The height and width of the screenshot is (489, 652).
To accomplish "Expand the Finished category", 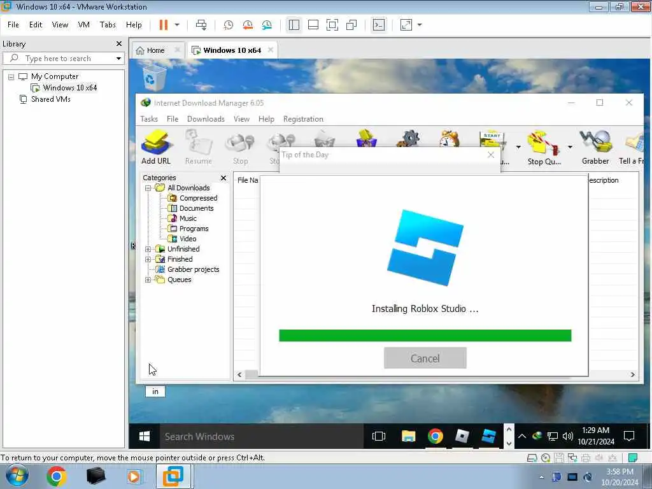I will coord(148,260).
